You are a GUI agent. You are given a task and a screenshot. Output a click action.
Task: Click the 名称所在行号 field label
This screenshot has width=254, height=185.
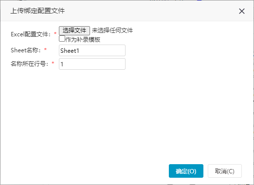click(30, 64)
